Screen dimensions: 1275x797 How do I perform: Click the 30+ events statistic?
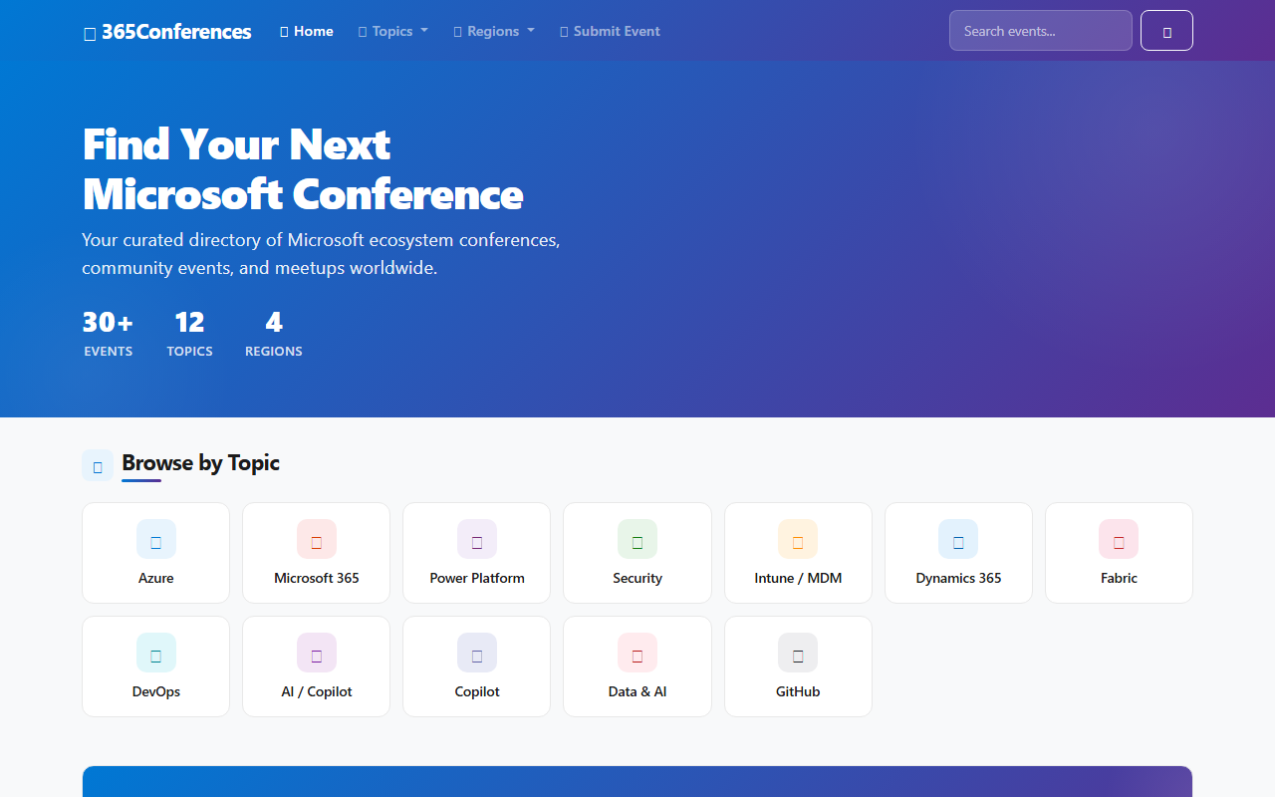coord(108,334)
